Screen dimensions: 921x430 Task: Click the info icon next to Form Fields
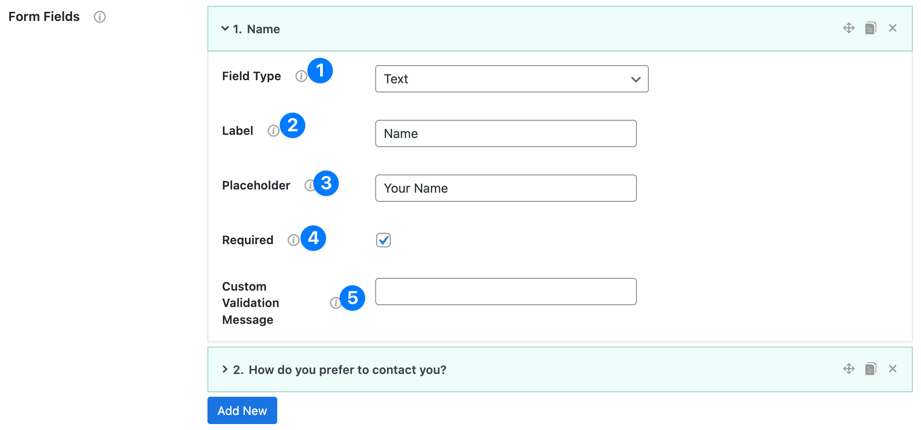100,17
